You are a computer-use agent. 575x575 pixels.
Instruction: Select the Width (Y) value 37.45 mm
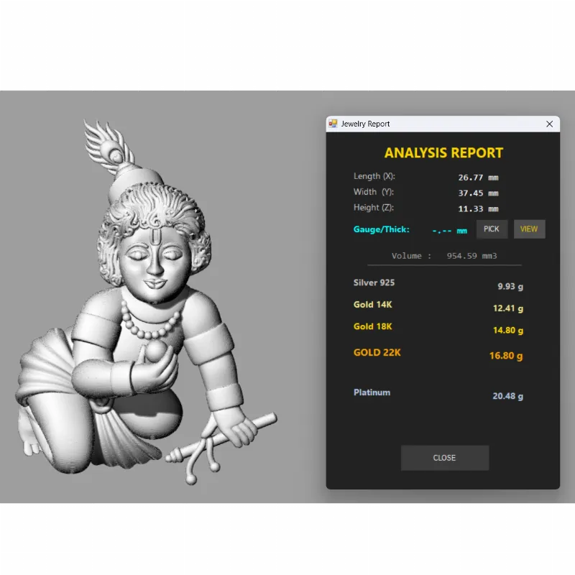click(x=478, y=193)
